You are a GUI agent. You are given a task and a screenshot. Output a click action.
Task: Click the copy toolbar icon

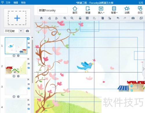pyautogui.click(x=102, y=18)
